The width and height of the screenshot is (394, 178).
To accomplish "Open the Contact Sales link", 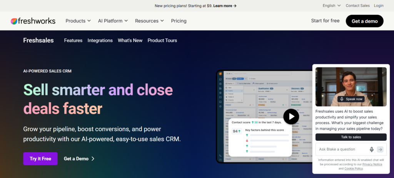I will click(x=357, y=5).
